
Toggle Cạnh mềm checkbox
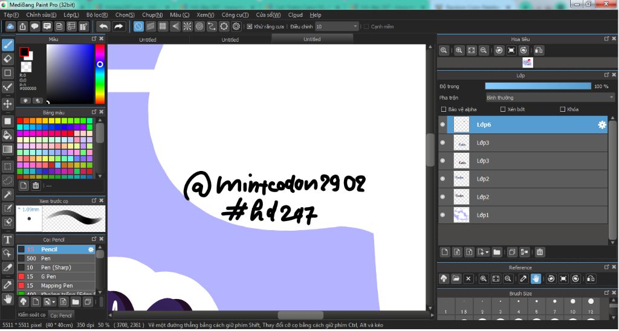pyautogui.click(x=366, y=27)
